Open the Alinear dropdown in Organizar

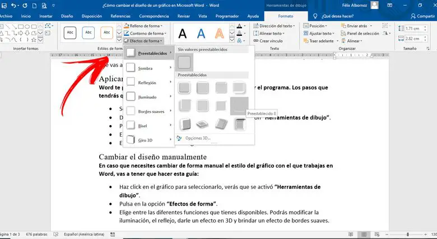coord(352,41)
